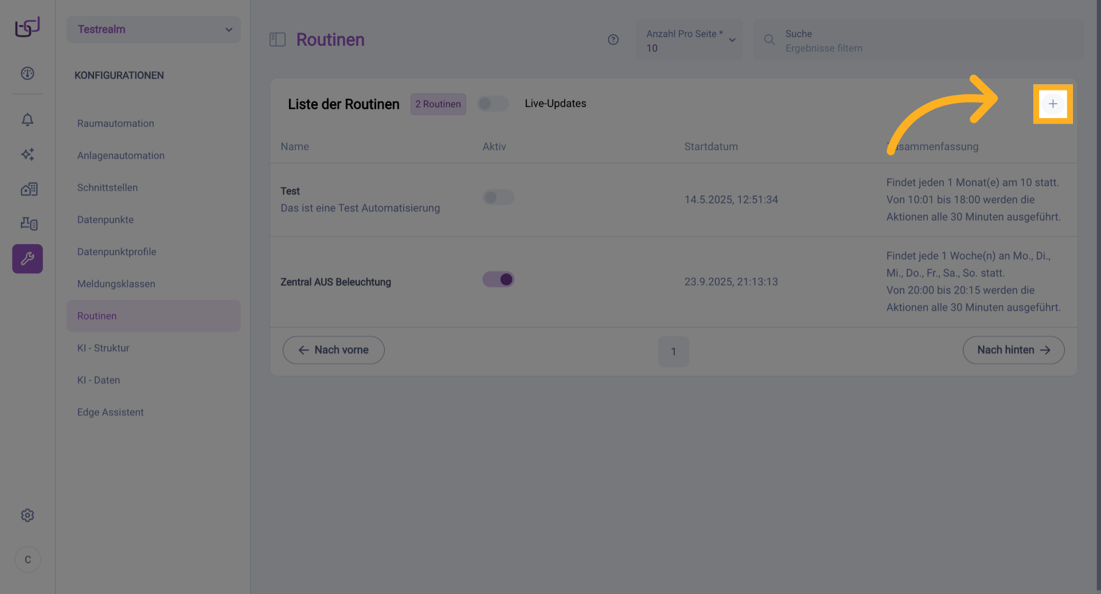Select Raumautomation menu item
The height and width of the screenshot is (594, 1101).
click(116, 123)
